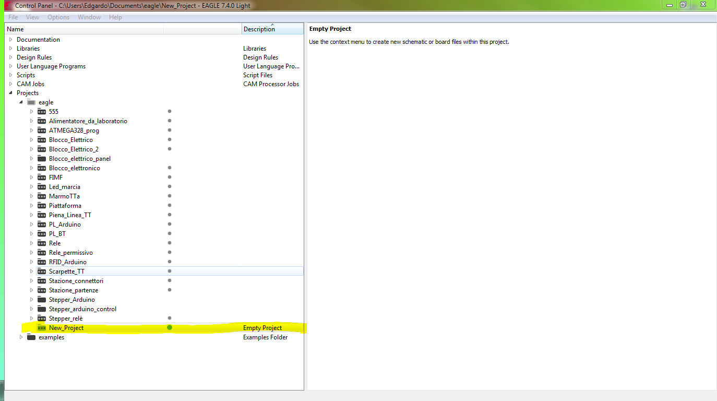Expand the examples folder node
The image size is (717, 401).
click(x=21, y=337)
